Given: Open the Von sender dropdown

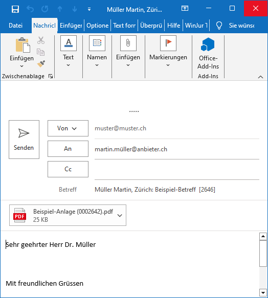Looking at the screenshot, I should pyautogui.click(x=68, y=128).
